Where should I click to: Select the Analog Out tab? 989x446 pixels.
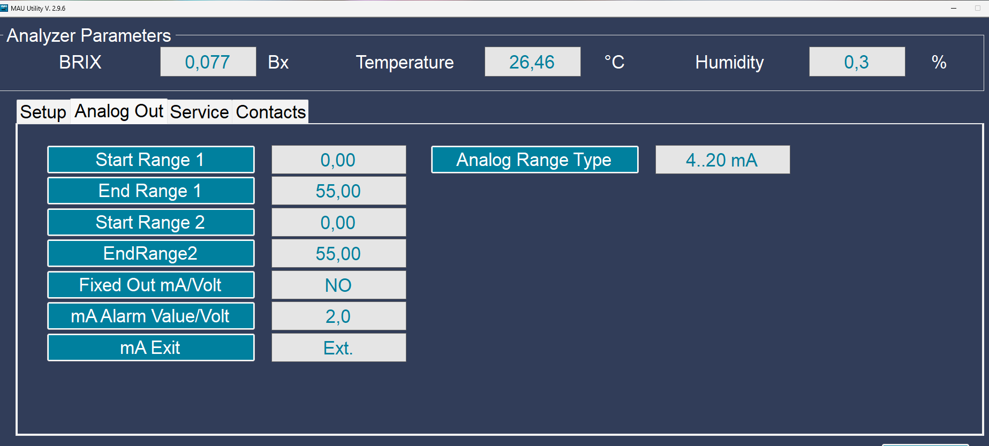[x=119, y=111]
